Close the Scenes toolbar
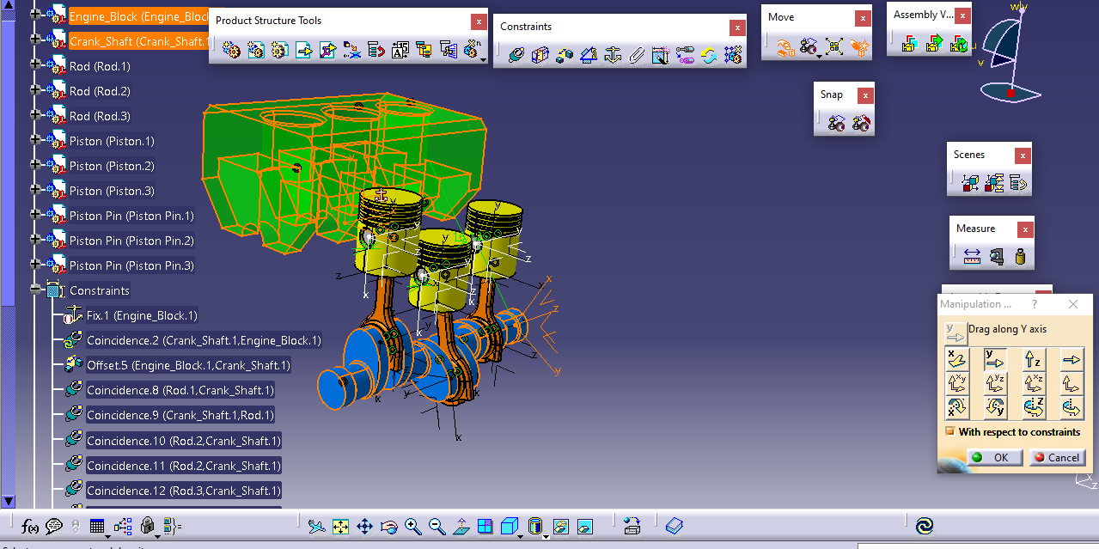 pyautogui.click(x=1022, y=156)
